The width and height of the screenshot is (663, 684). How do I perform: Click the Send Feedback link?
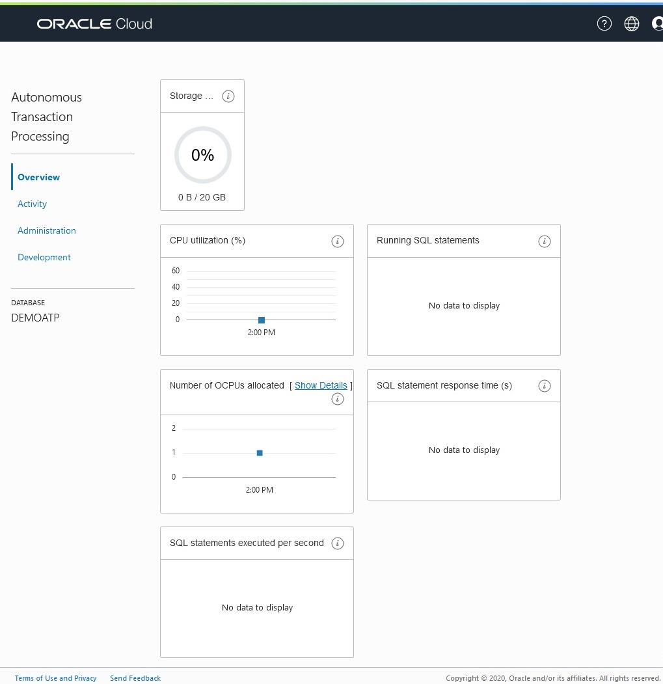[x=135, y=678]
